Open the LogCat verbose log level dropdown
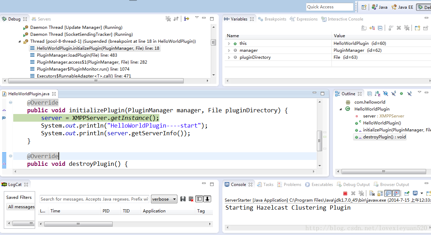 [x=164, y=199]
